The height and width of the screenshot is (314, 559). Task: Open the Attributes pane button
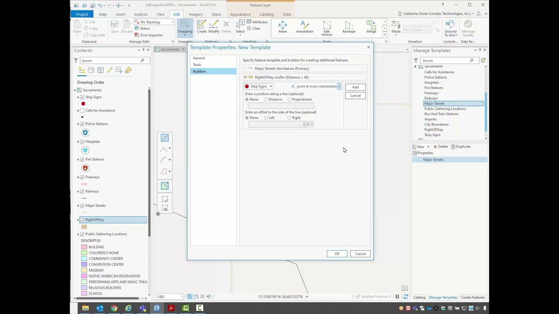tap(257, 22)
